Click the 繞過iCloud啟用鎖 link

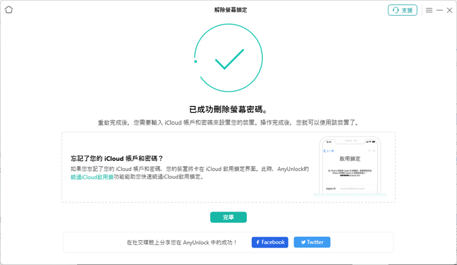pos(92,177)
